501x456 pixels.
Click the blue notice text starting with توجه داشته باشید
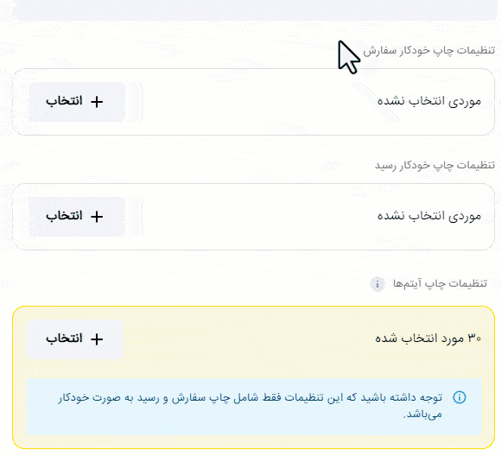[x=250, y=406]
